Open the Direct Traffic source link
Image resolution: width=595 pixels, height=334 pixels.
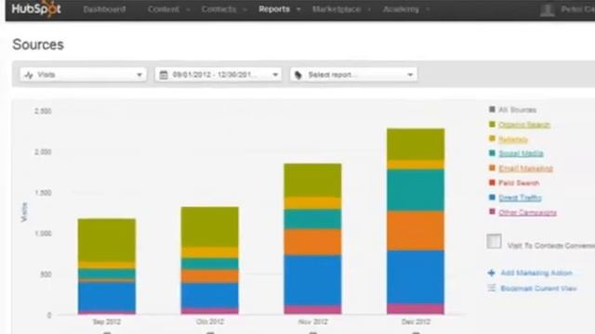pos(520,198)
